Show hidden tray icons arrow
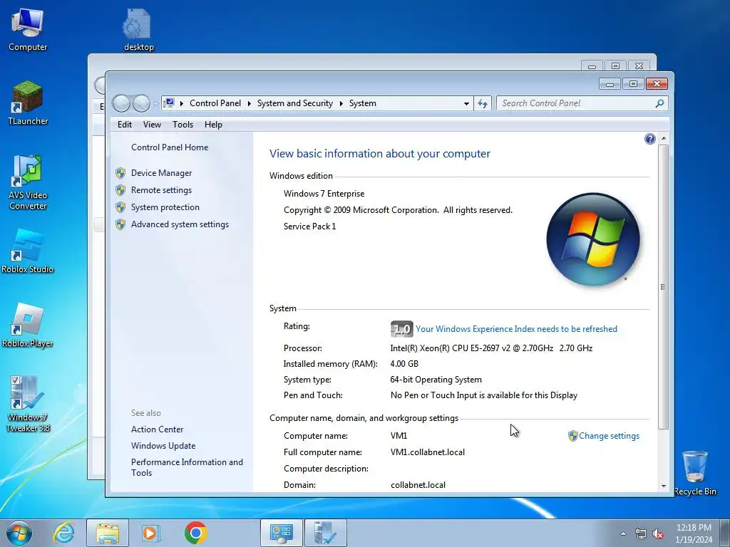This screenshot has height=547, width=730. 623,533
